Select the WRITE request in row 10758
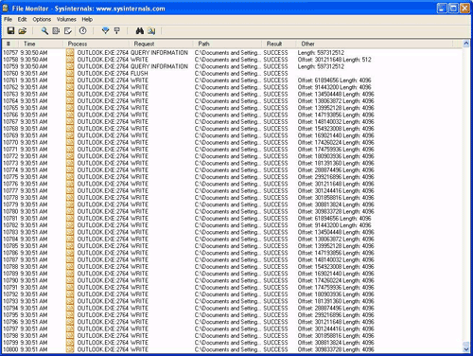This screenshot has height=356, width=473. (139, 60)
